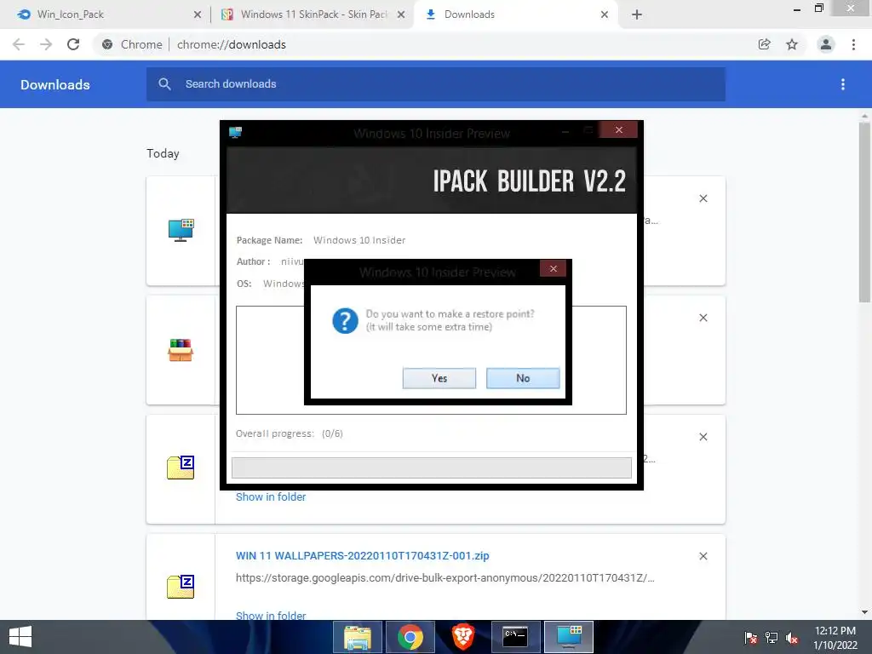This screenshot has width=872, height=654.
Task: Click the network tray icon
Action: point(772,637)
